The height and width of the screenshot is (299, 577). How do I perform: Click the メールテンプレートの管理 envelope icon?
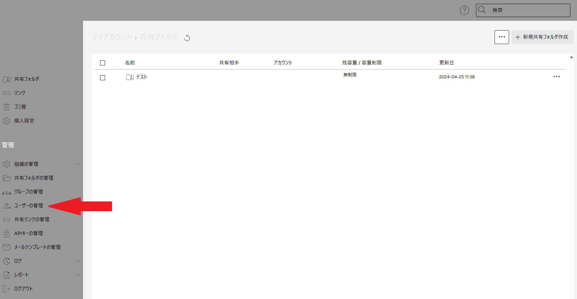coord(7,247)
